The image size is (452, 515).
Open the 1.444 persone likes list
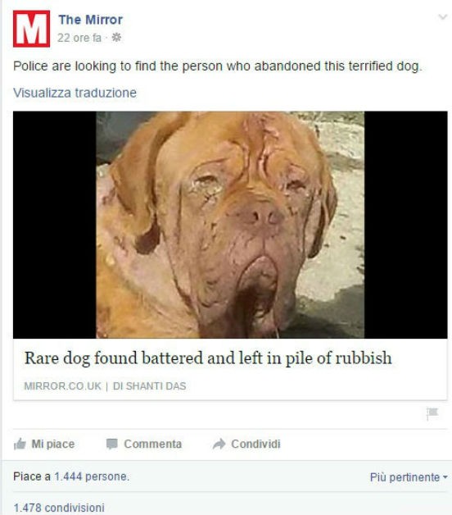pyautogui.click(x=92, y=476)
